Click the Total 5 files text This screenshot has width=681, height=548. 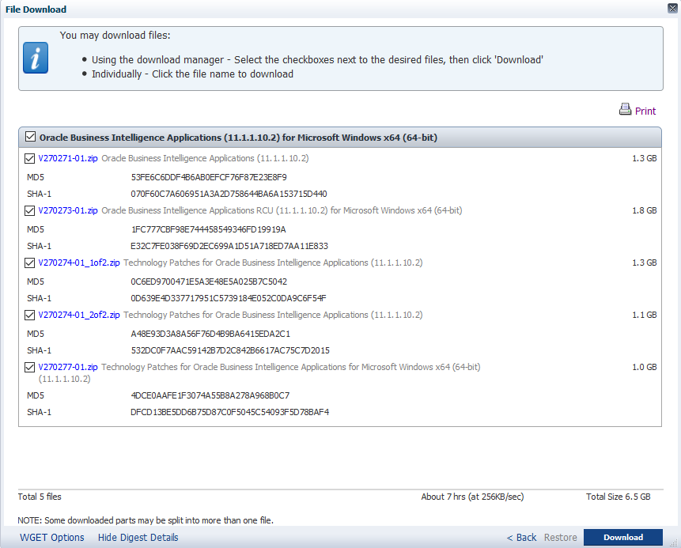40,497
